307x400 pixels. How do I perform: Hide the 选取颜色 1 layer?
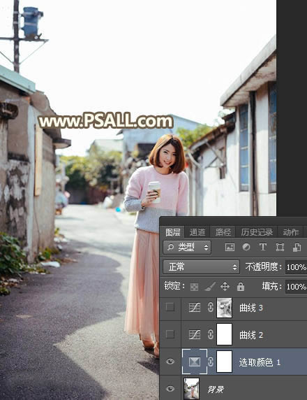point(170,362)
